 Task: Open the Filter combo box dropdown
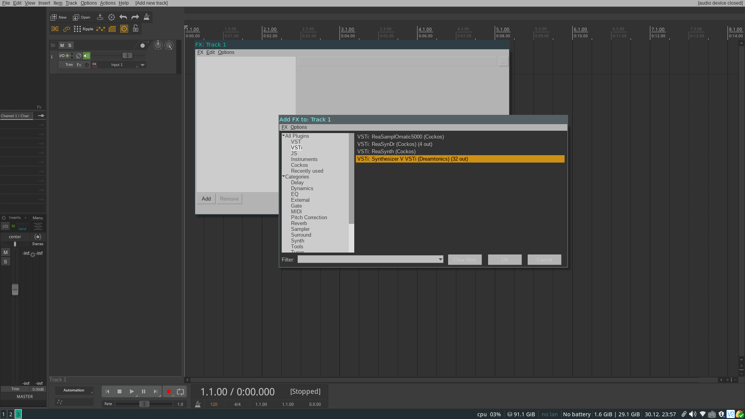click(x=440, y=260)
